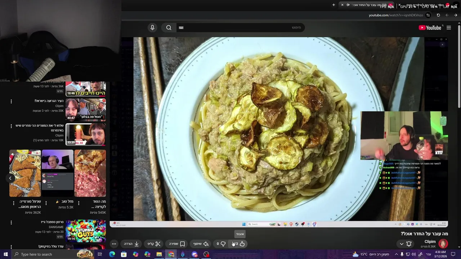Open the Clipim channel name link

pos(430,242)
